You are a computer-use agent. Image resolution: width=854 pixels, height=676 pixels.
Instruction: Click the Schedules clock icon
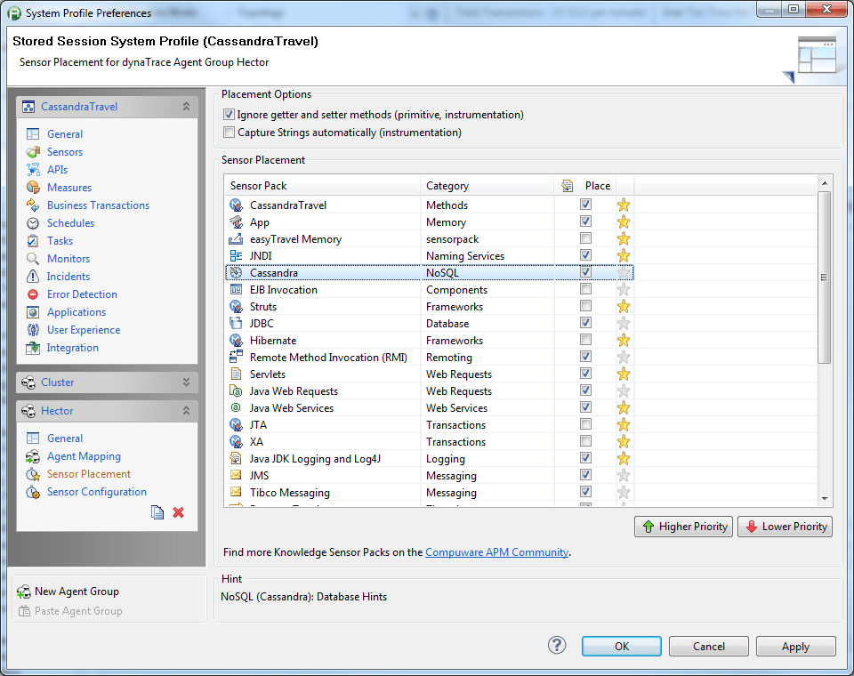[33, 223]
